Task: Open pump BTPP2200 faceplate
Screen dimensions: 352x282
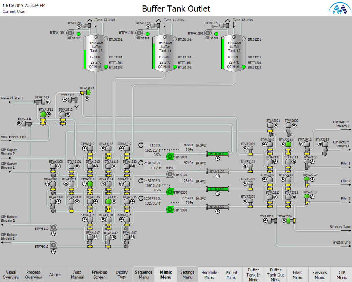Action: [170, 192]
